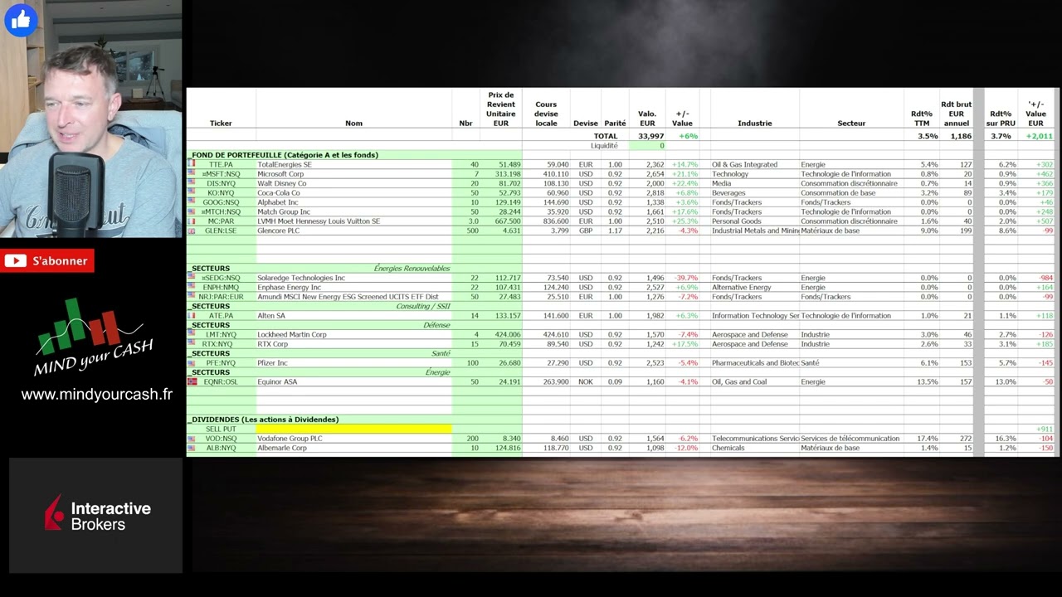
Task: Click the NOK currency cell for Equinor
Action: 586,381
